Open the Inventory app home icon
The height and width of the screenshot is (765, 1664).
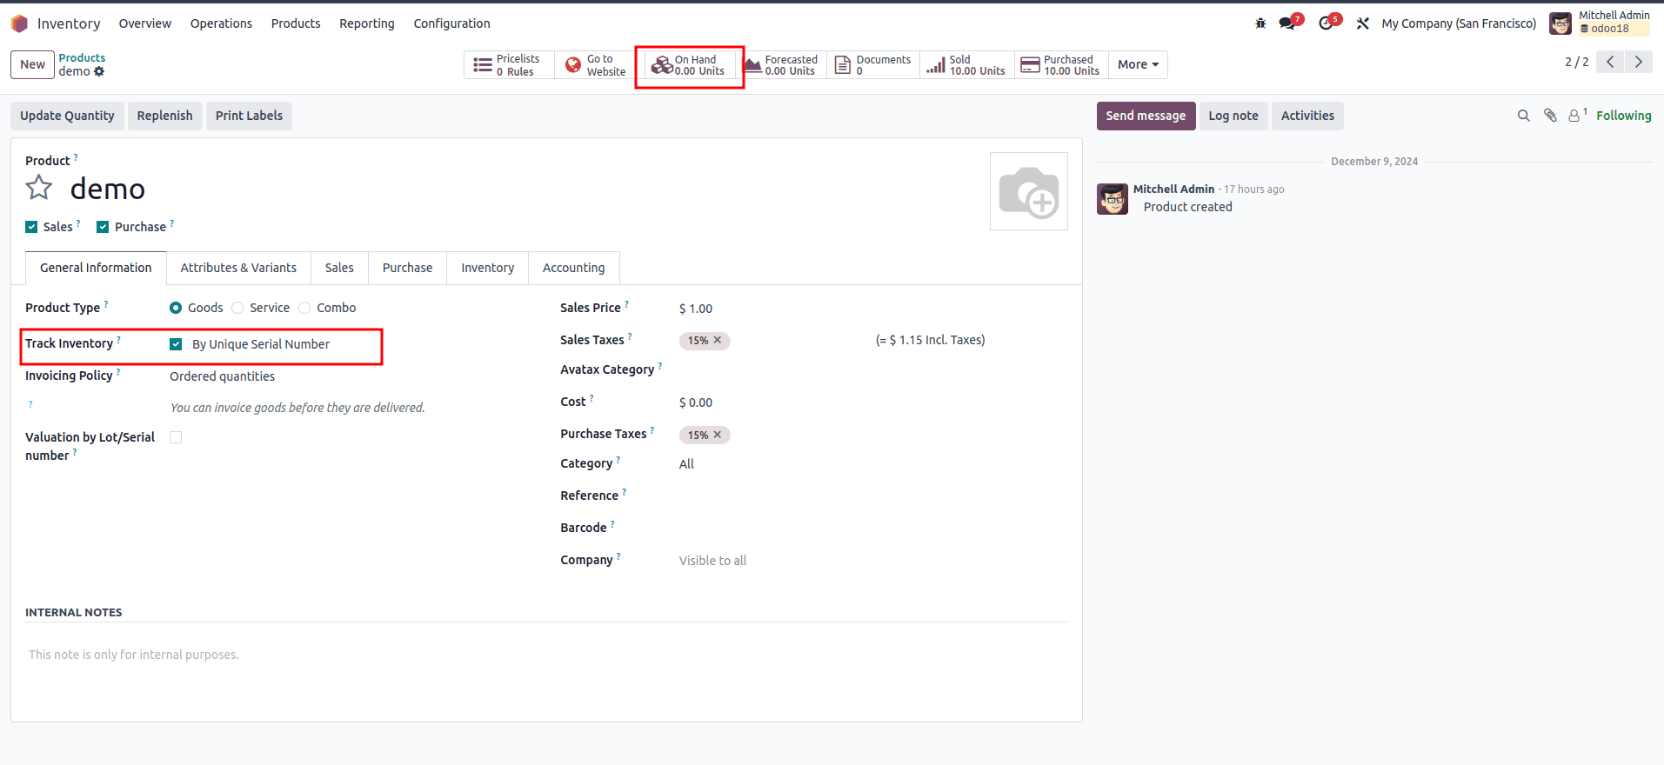[x=19, y=23]
